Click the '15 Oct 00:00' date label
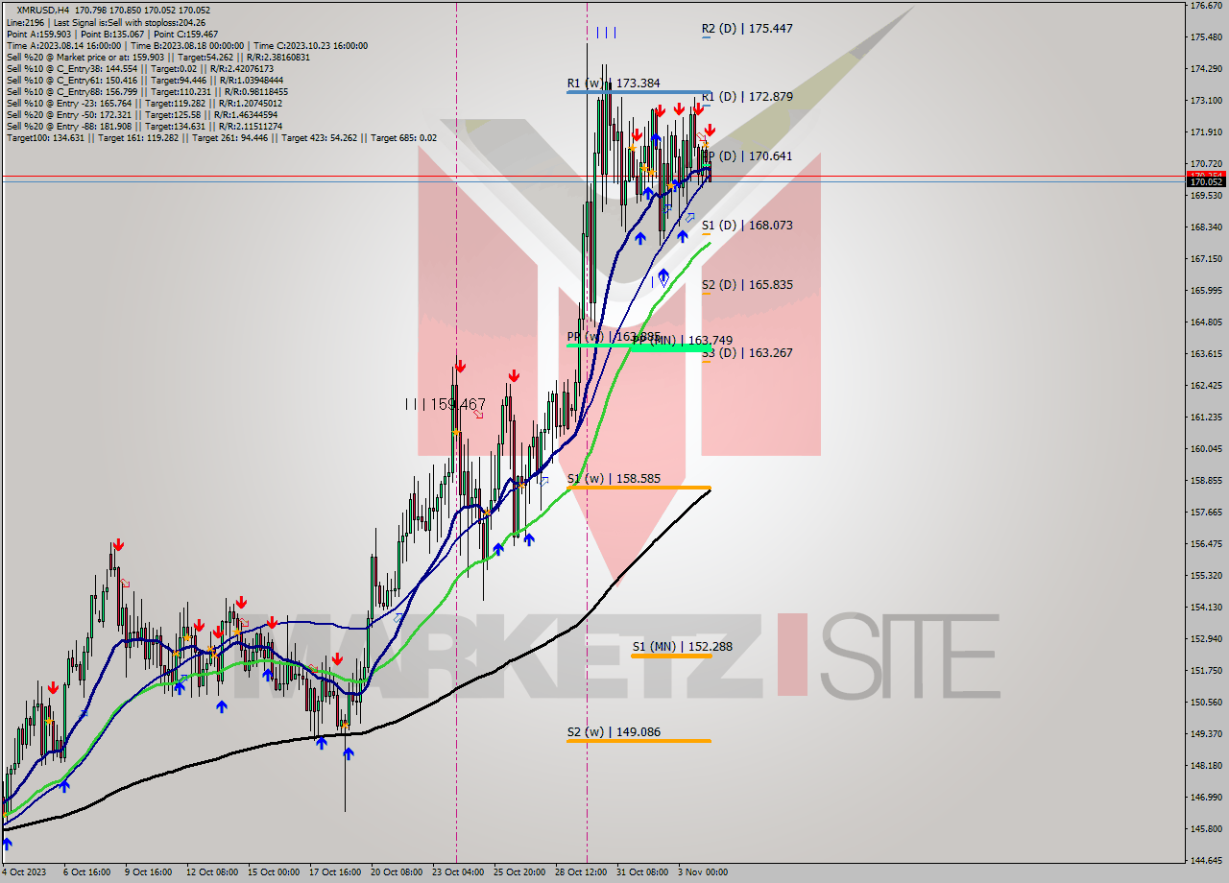Viewport: 1229px width, 883px height. (x=274, y=872)
